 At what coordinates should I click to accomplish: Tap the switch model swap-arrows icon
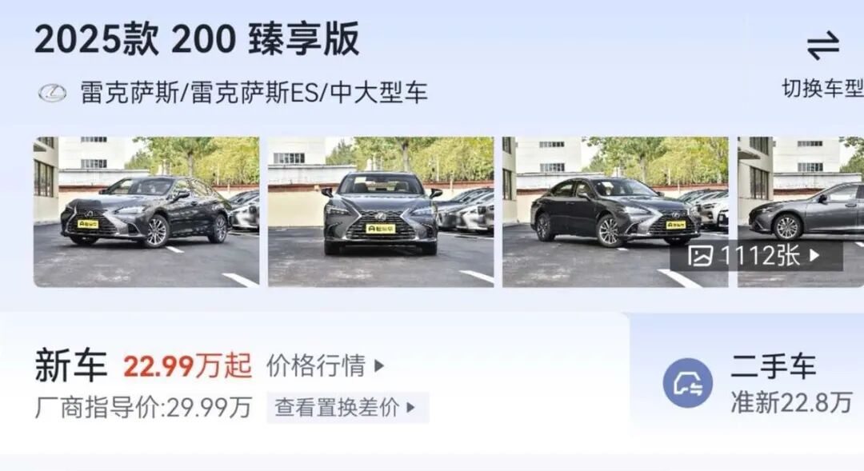[x=823, y=46]
